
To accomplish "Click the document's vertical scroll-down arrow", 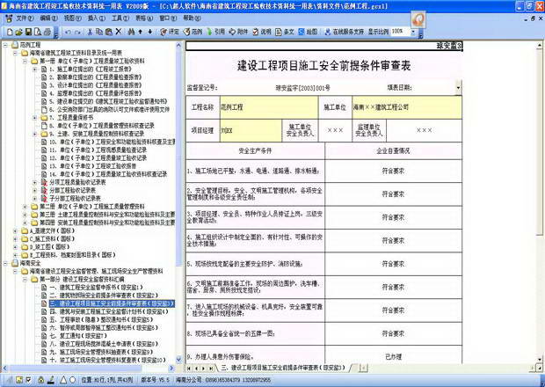I will coord(540,359).
